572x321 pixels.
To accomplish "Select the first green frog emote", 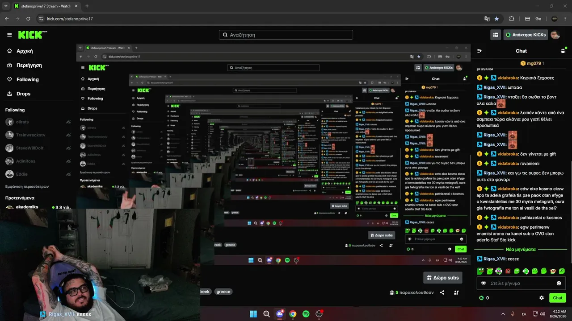I will (x=480, y=271).
